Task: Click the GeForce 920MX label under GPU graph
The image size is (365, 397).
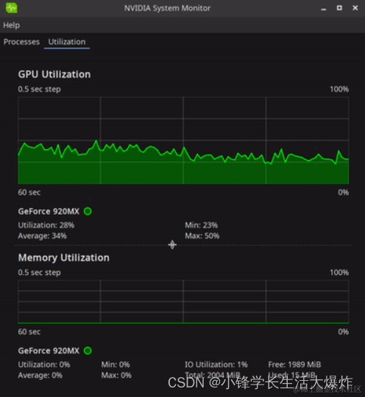Action: pos(49,212)
